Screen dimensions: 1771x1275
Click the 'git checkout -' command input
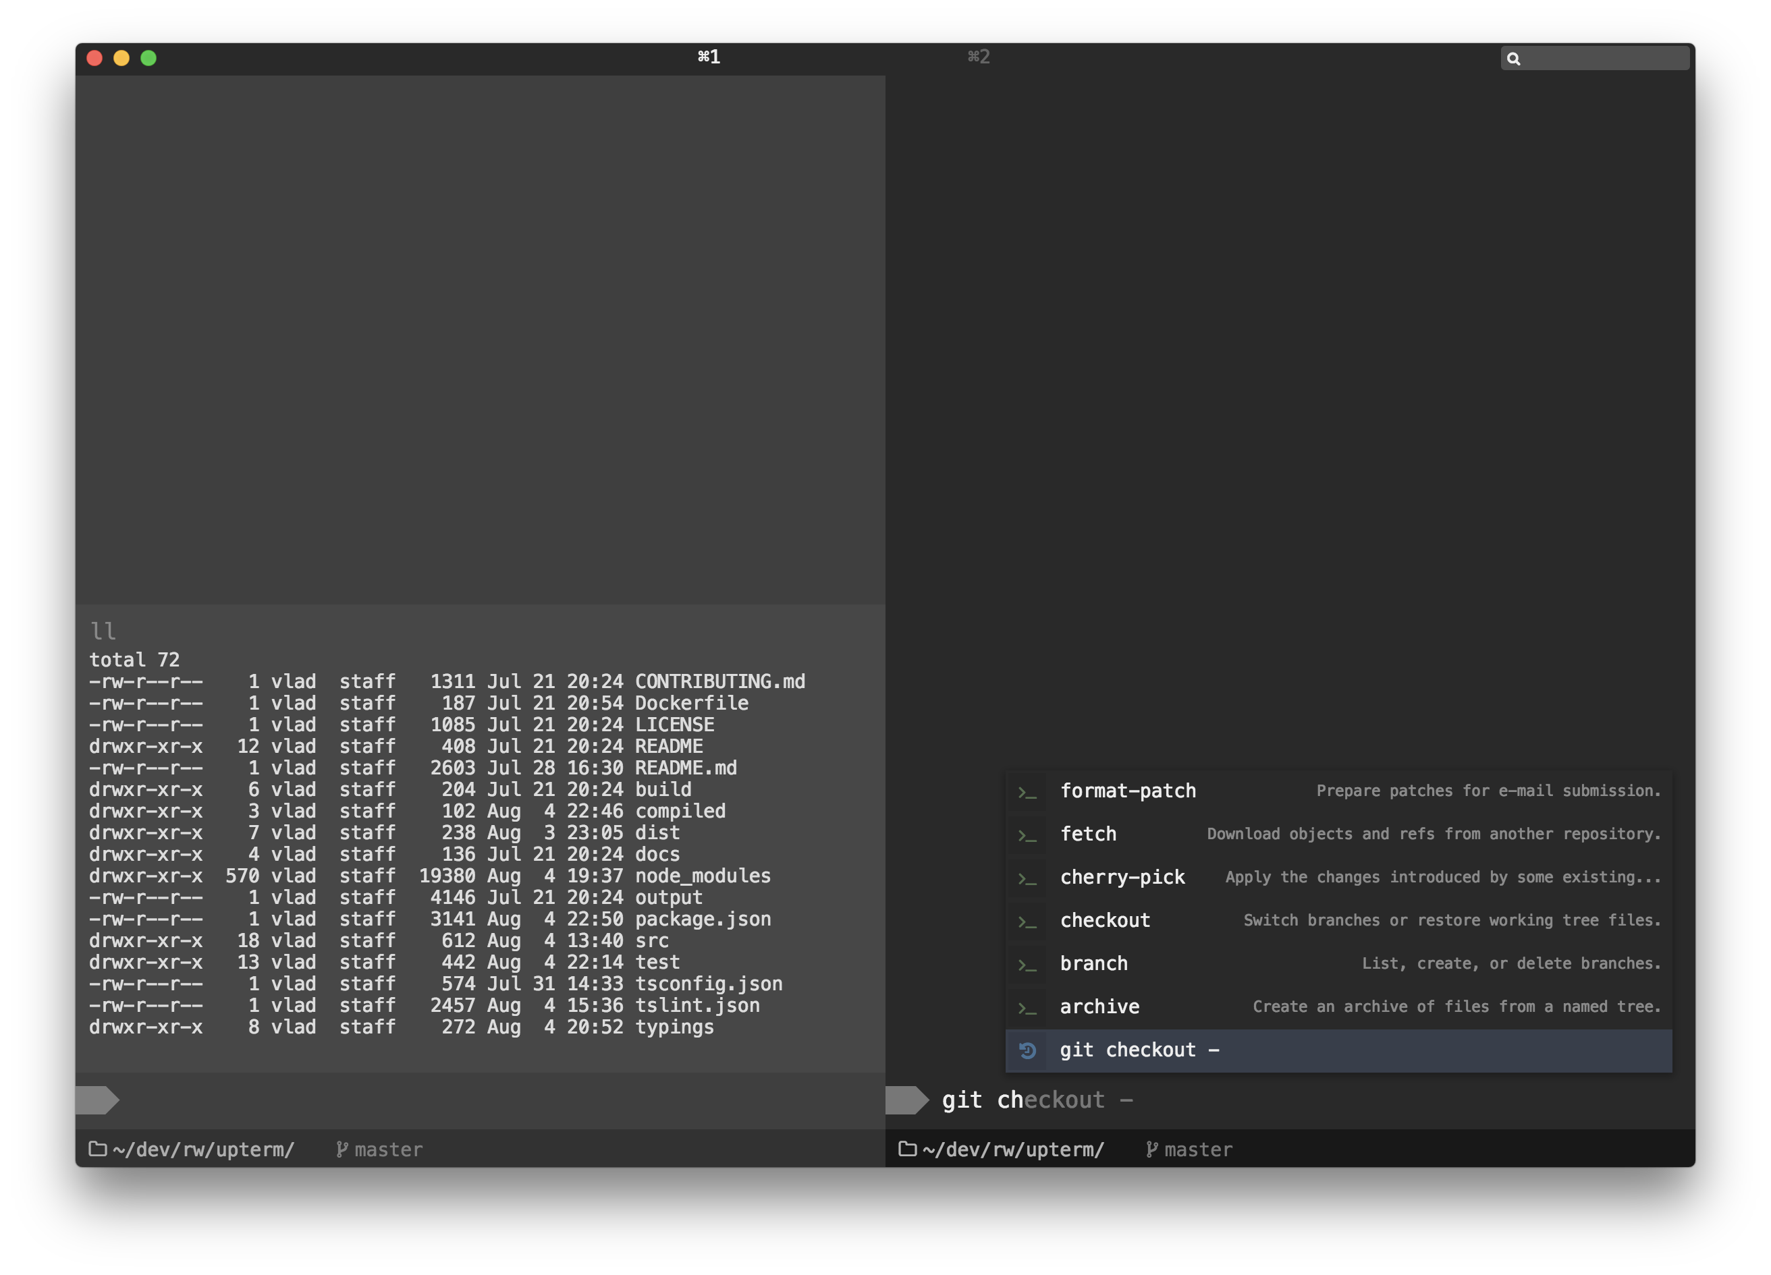[x=1037, y=1100]
